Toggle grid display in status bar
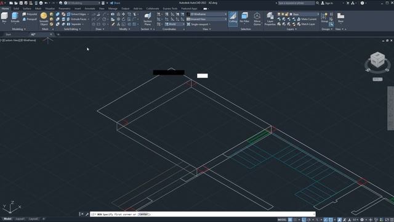The image size is (394, 222). (290, 220)
